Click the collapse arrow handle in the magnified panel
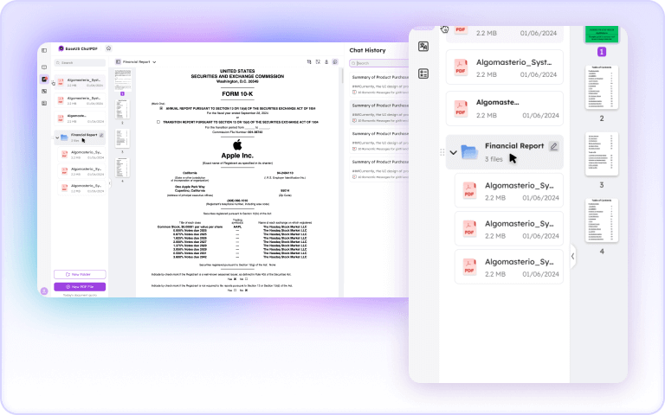The height and width of the screenshot is (415, 665). 572,256
